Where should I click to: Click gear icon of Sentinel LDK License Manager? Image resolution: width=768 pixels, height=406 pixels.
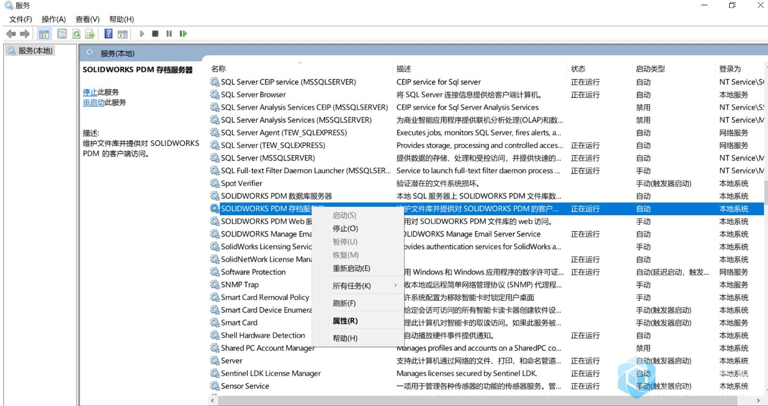point(215,374)
